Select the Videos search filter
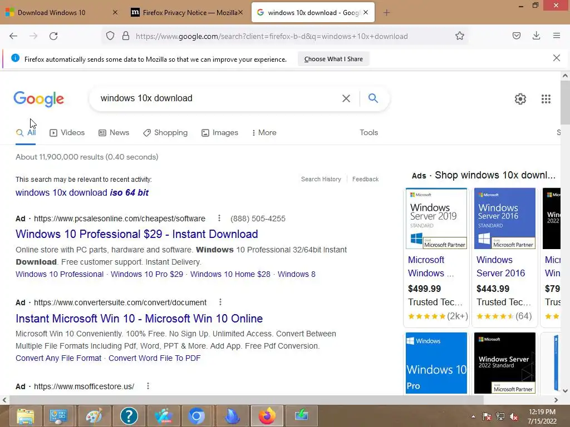570x427 pixels. (67, 132)
